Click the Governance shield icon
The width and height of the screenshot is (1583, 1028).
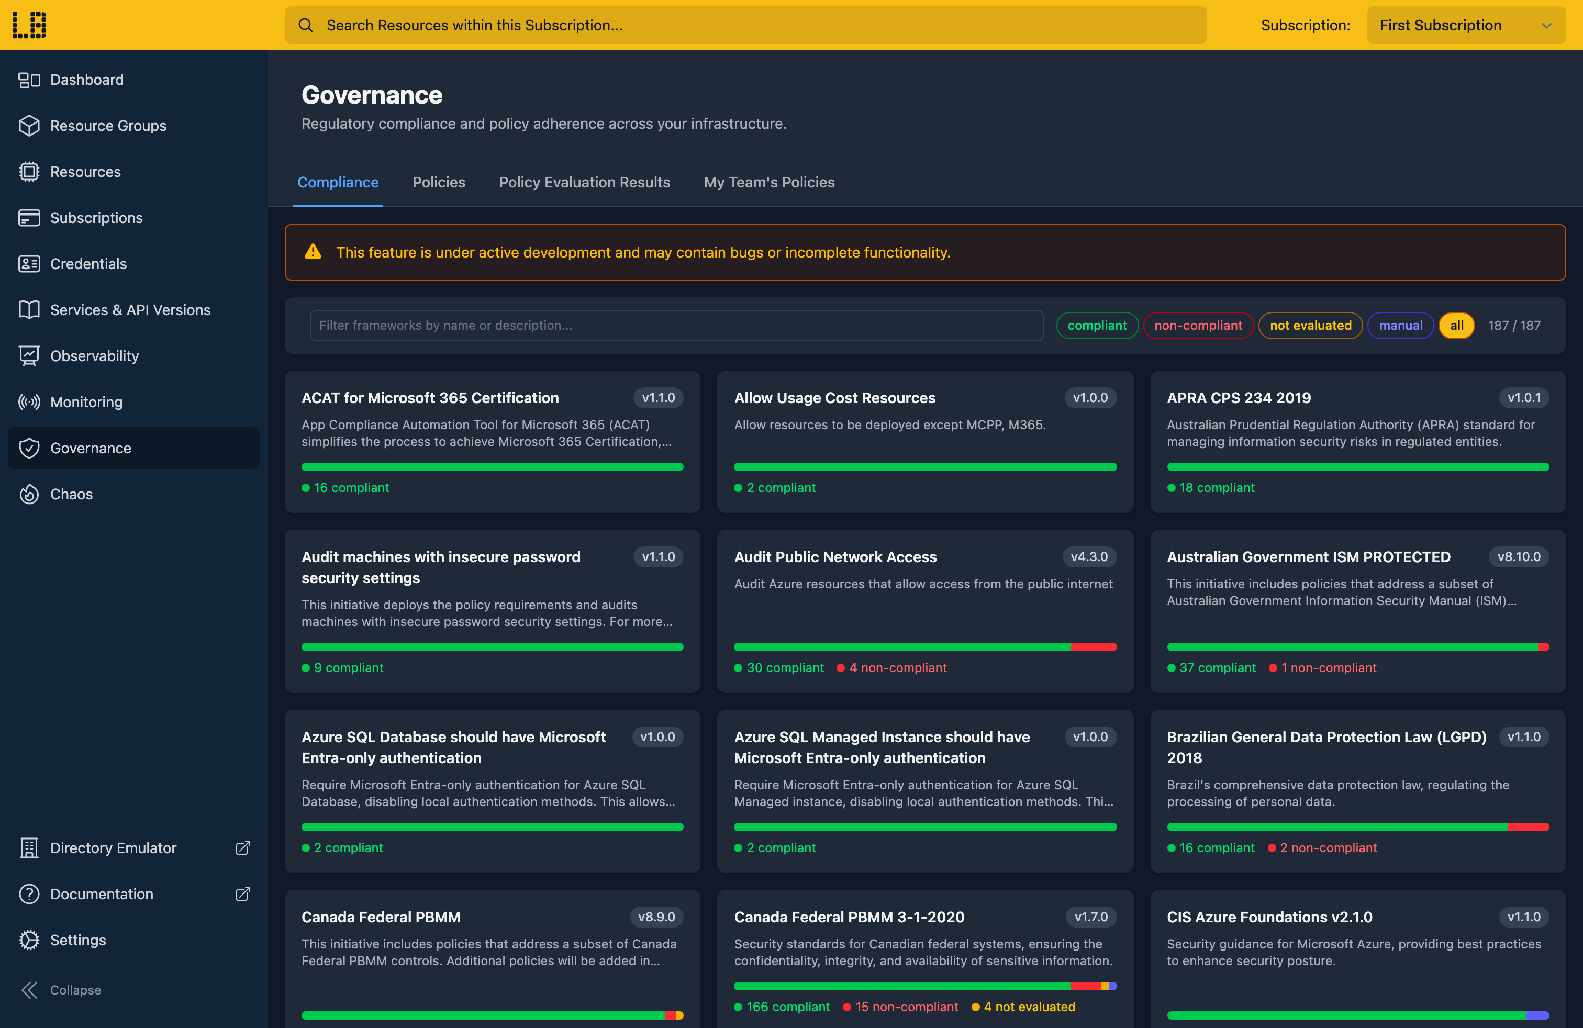point(29,448)
